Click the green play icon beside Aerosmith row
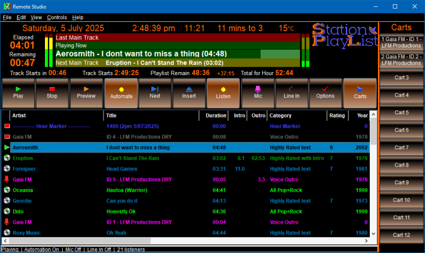 tap(6, 147)
